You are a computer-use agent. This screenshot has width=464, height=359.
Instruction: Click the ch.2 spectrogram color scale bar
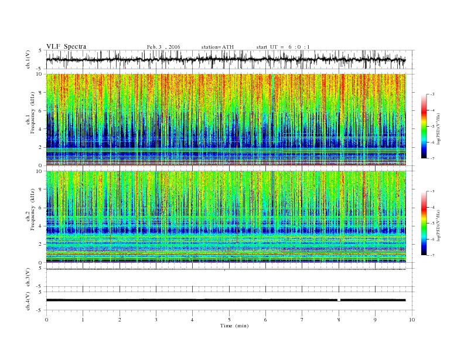[x=424, y=223]
